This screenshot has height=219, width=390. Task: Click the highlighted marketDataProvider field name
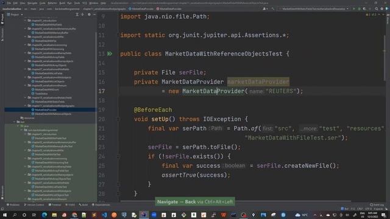pyautogui.click(x=258, y=82)
